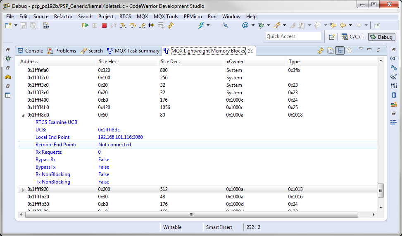Click the Step Over icon
Screen dimensions: 402x236
click(133, 26)
